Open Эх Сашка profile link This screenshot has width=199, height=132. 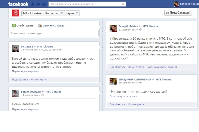27,47
